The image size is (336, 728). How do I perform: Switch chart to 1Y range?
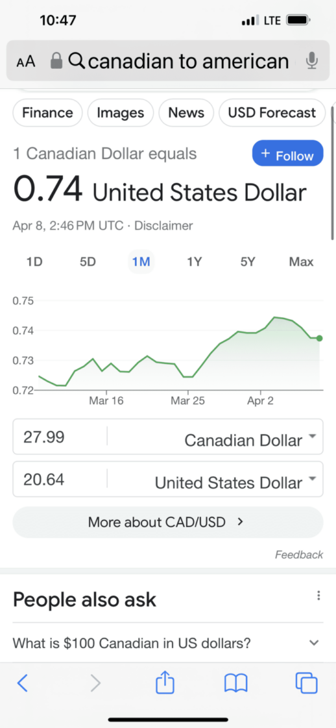195,262
